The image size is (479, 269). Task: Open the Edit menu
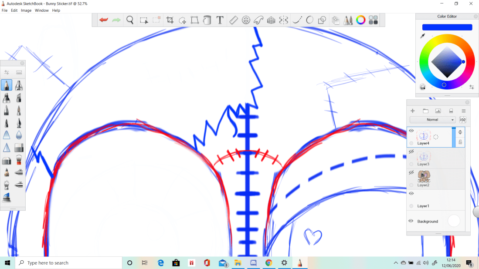coord(14,10)
